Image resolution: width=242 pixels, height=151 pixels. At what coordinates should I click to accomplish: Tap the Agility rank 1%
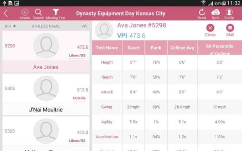pos(156,122)
